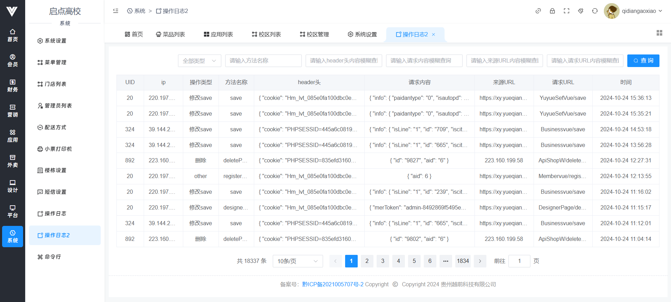Click the sidebar collapse icon
Viewport: 671px width, 302px height.
pos(116,11)
